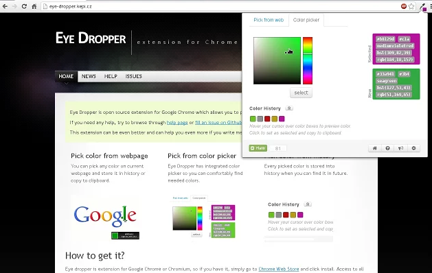This screenshot has height=273, width=432.
Task: Follow the fill an issue on Github link
Action: click(x=218, y=123)
